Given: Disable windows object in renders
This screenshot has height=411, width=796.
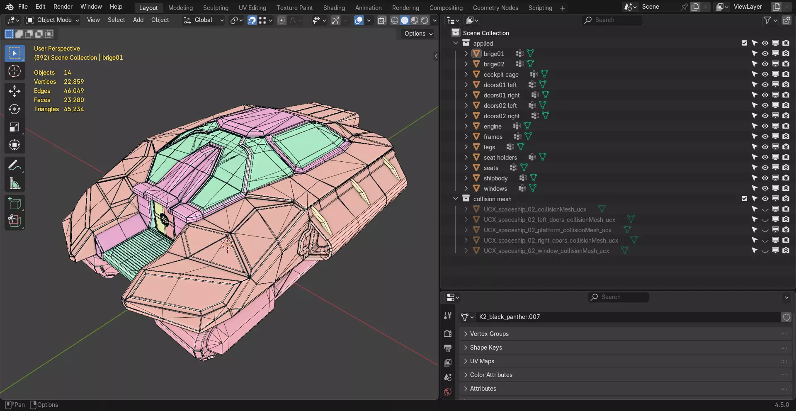Looking at the screenshot, I should point(786,188).
